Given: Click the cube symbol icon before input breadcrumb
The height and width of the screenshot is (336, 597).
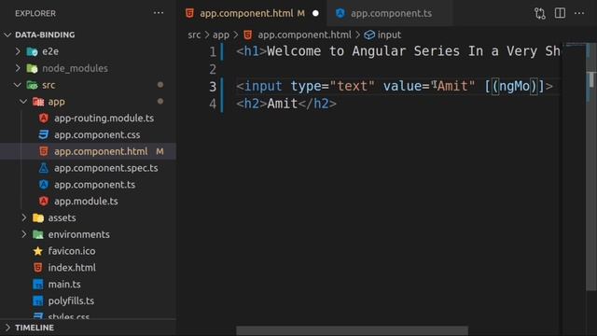Looking at the screenshot, I should tap(369, 35).
